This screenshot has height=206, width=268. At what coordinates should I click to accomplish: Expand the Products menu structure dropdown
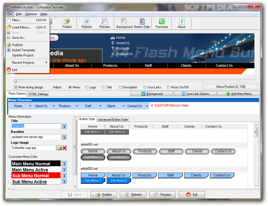click(x=77, y=106)
